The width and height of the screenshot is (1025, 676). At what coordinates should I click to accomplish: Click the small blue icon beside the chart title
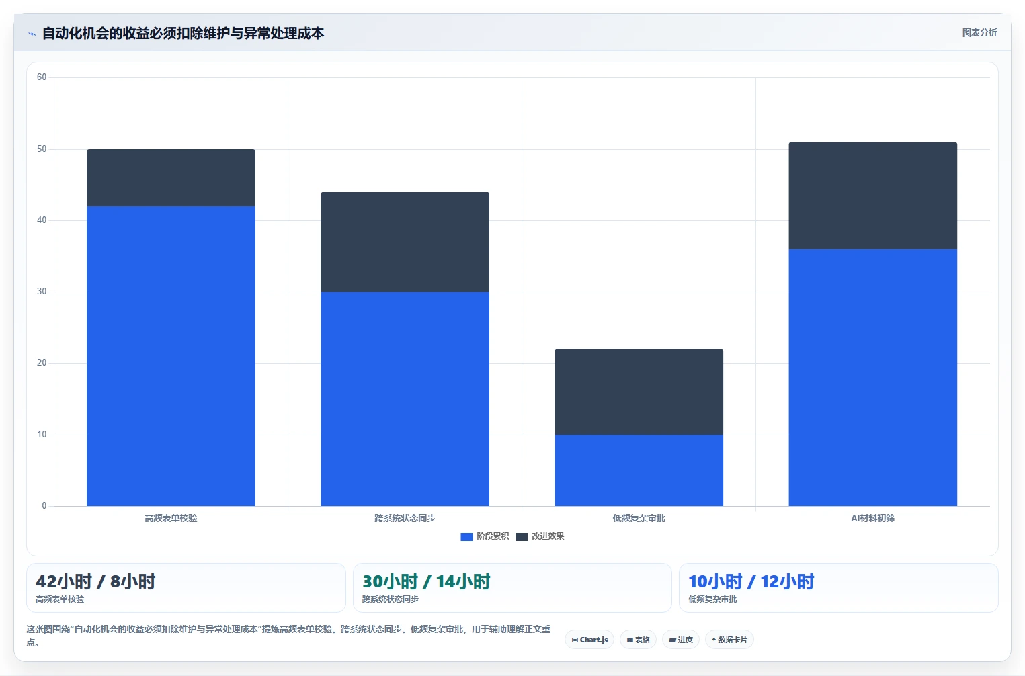coord(32,34)
